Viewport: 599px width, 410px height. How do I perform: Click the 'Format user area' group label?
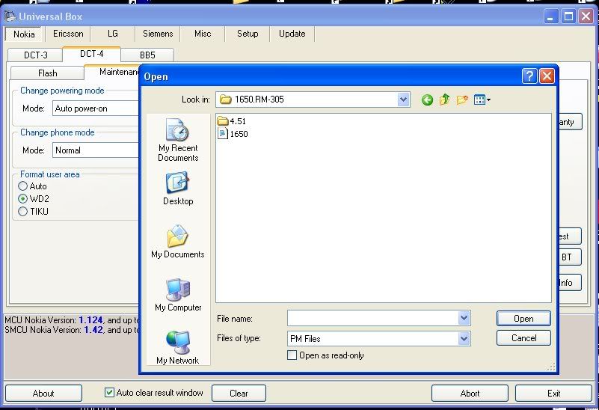click(50, 174)
